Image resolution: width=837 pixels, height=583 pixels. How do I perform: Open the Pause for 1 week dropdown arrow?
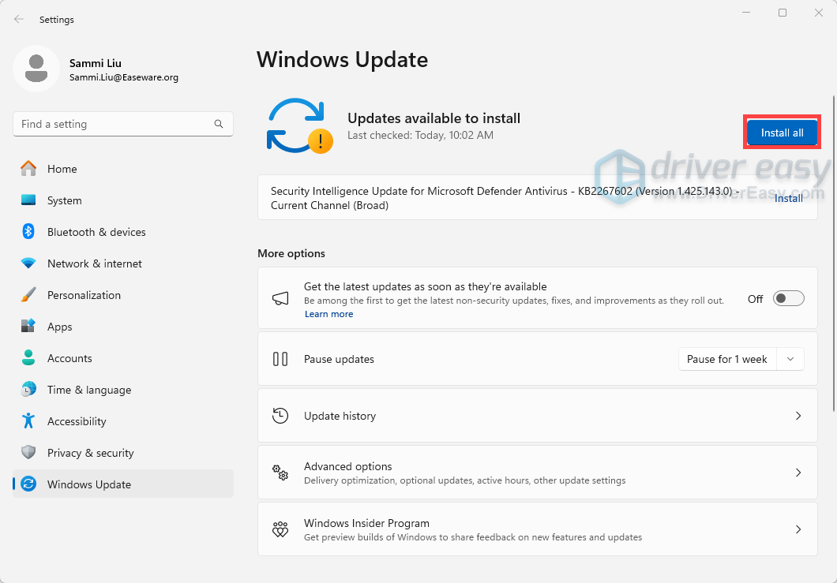point(790,359)
